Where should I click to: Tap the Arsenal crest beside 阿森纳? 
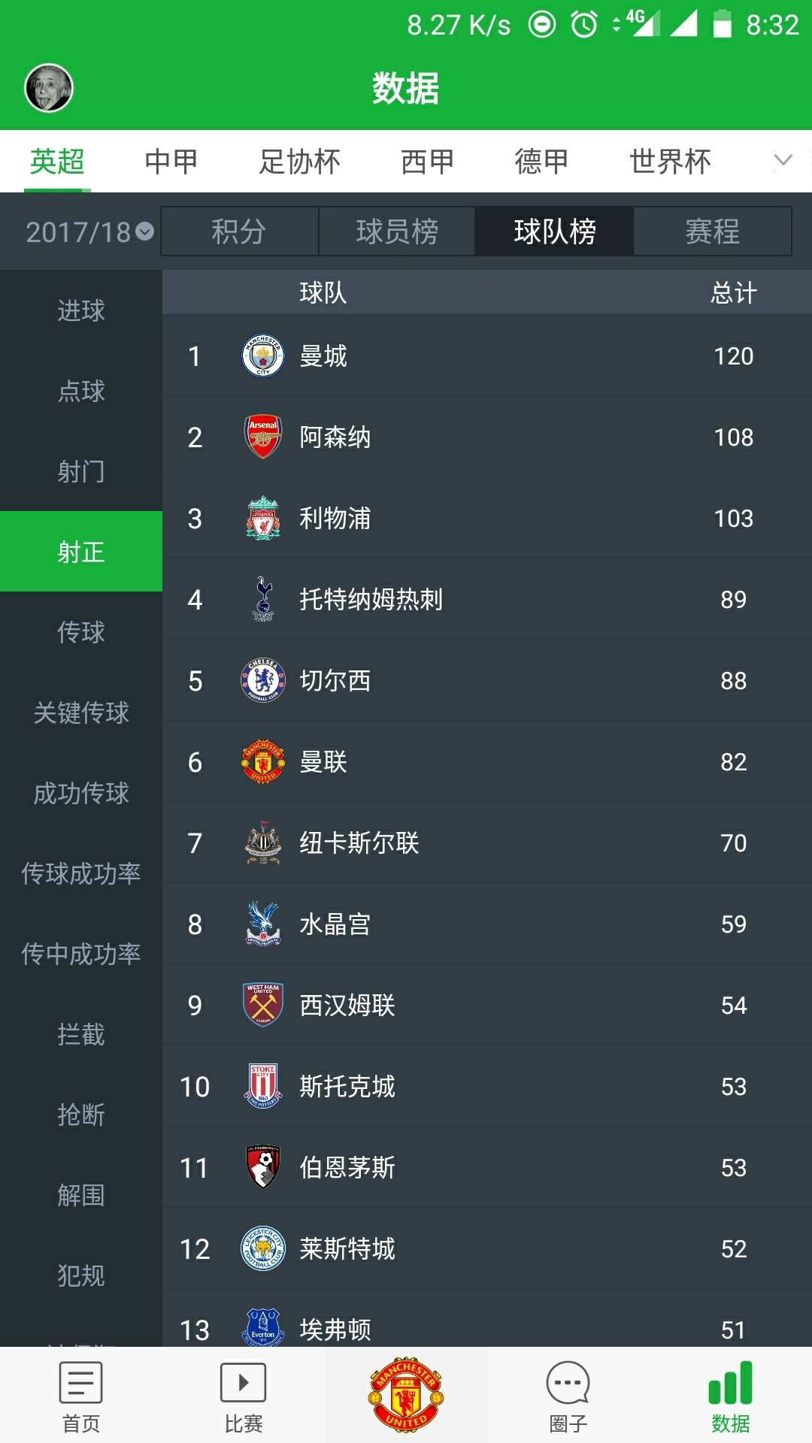260,437
